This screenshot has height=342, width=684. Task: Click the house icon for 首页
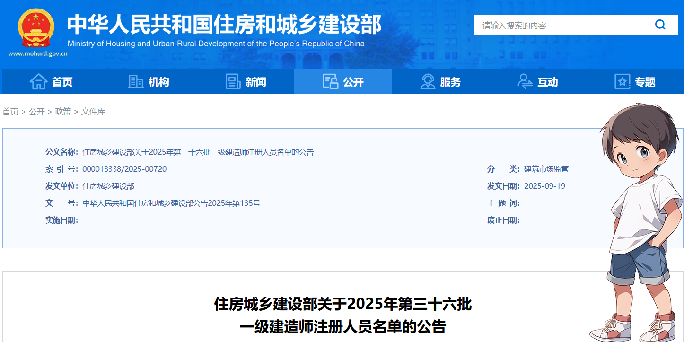[38, 82]
